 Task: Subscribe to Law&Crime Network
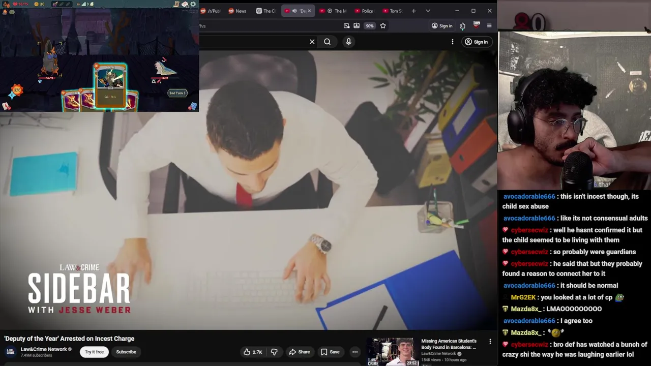pos(126,352)
